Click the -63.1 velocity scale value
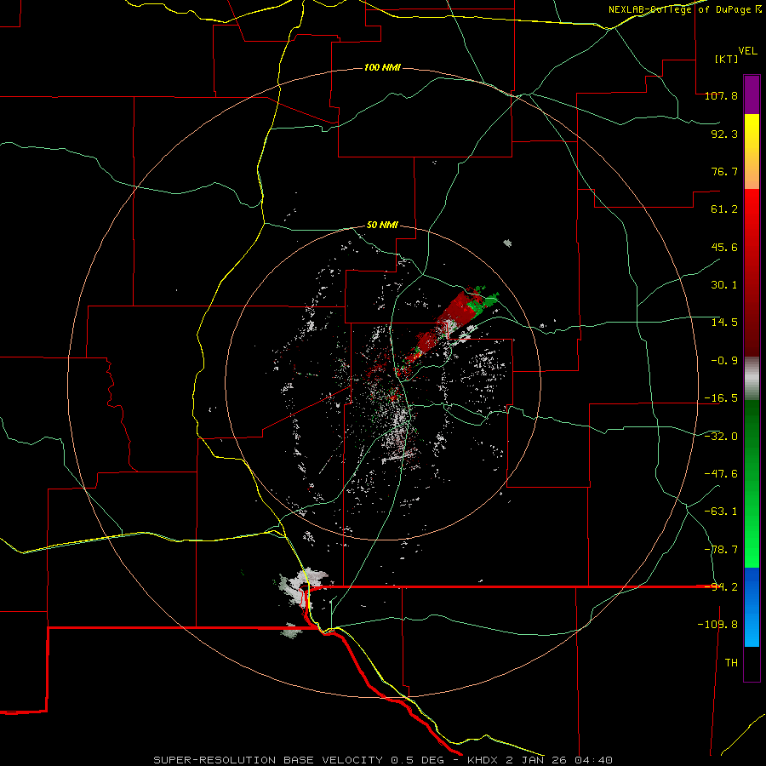 [x=721, y=512]
